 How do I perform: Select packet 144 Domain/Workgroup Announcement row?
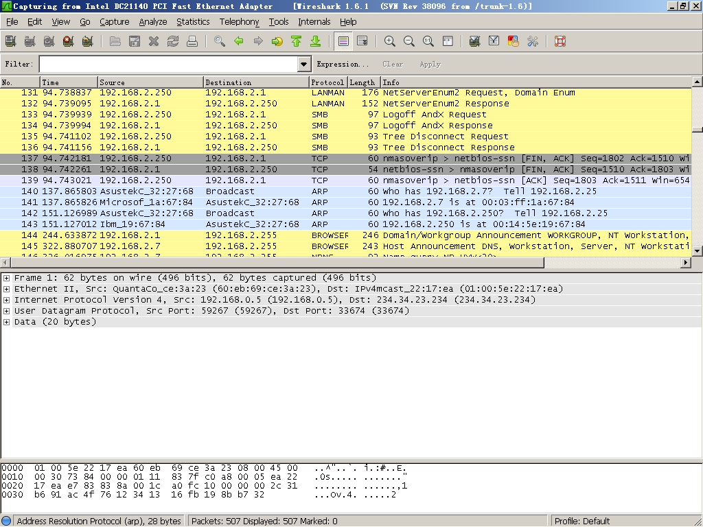pyautogui.click(x=346, y=235)
